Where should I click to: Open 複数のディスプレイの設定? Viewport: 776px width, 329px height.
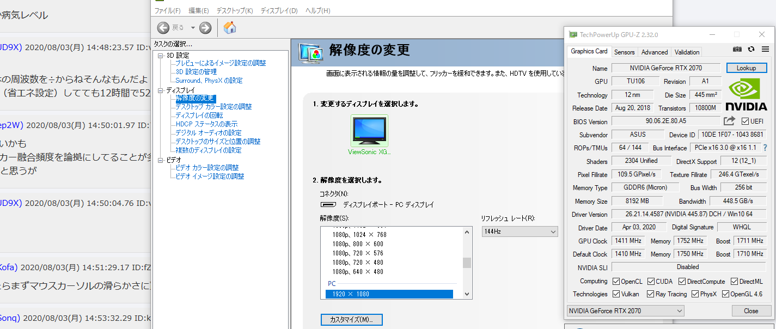click(x=209, y=150)
